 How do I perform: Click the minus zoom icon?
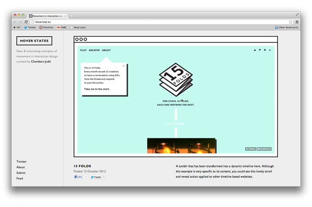tap(270, 50)
